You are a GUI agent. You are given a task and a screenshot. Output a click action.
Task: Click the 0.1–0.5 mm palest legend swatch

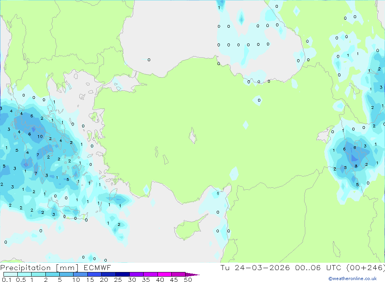pos(10,274)
